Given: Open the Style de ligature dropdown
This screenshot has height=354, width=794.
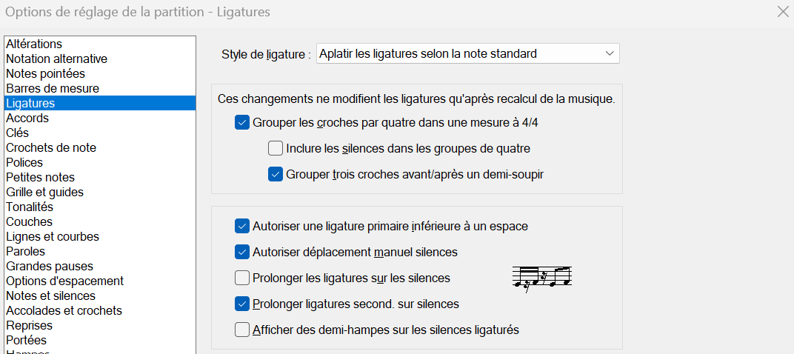Looking at the screenshot, I should [467, 54].
